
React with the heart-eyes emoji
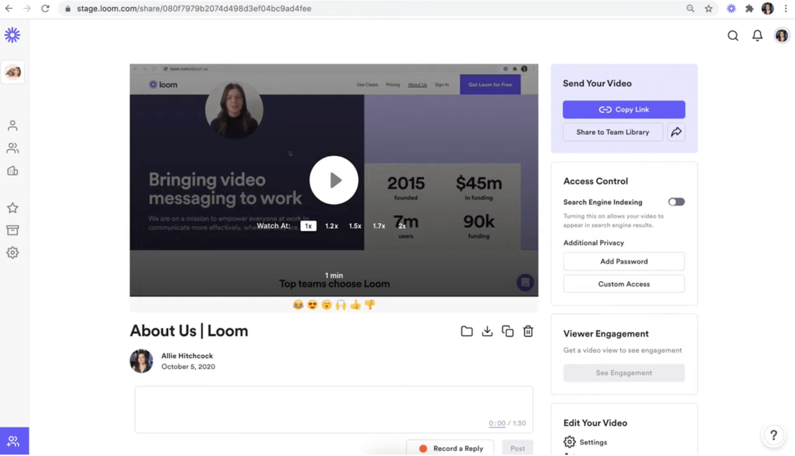[313, 305]
